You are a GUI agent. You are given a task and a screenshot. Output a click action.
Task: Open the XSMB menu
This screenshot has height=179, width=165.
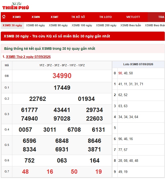click(17, 17)
